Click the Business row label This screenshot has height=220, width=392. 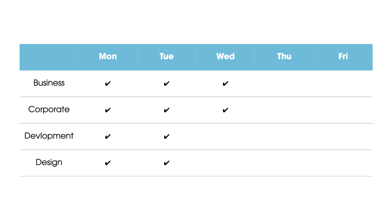49,83
